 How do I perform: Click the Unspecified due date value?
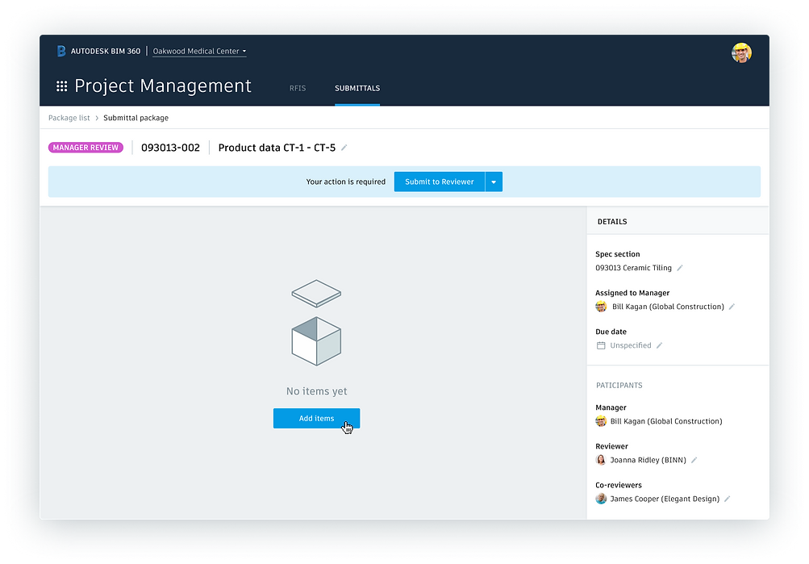coord(631,345)
